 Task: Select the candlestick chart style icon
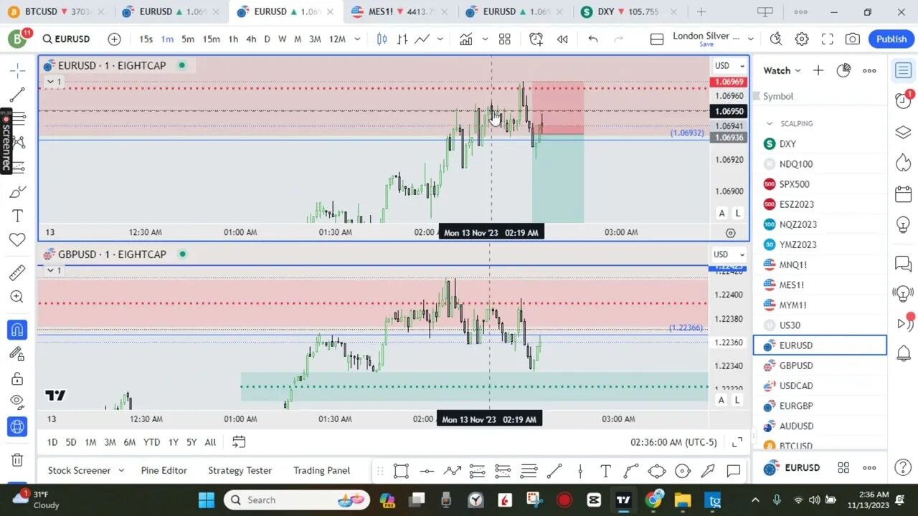click(382, 39)
